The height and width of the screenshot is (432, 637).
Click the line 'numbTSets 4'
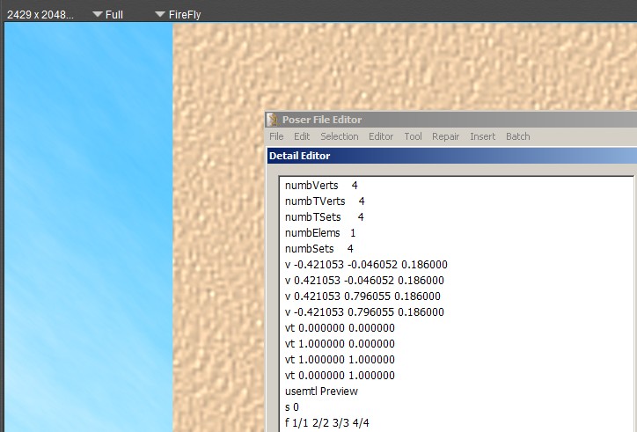coord(325,217)
